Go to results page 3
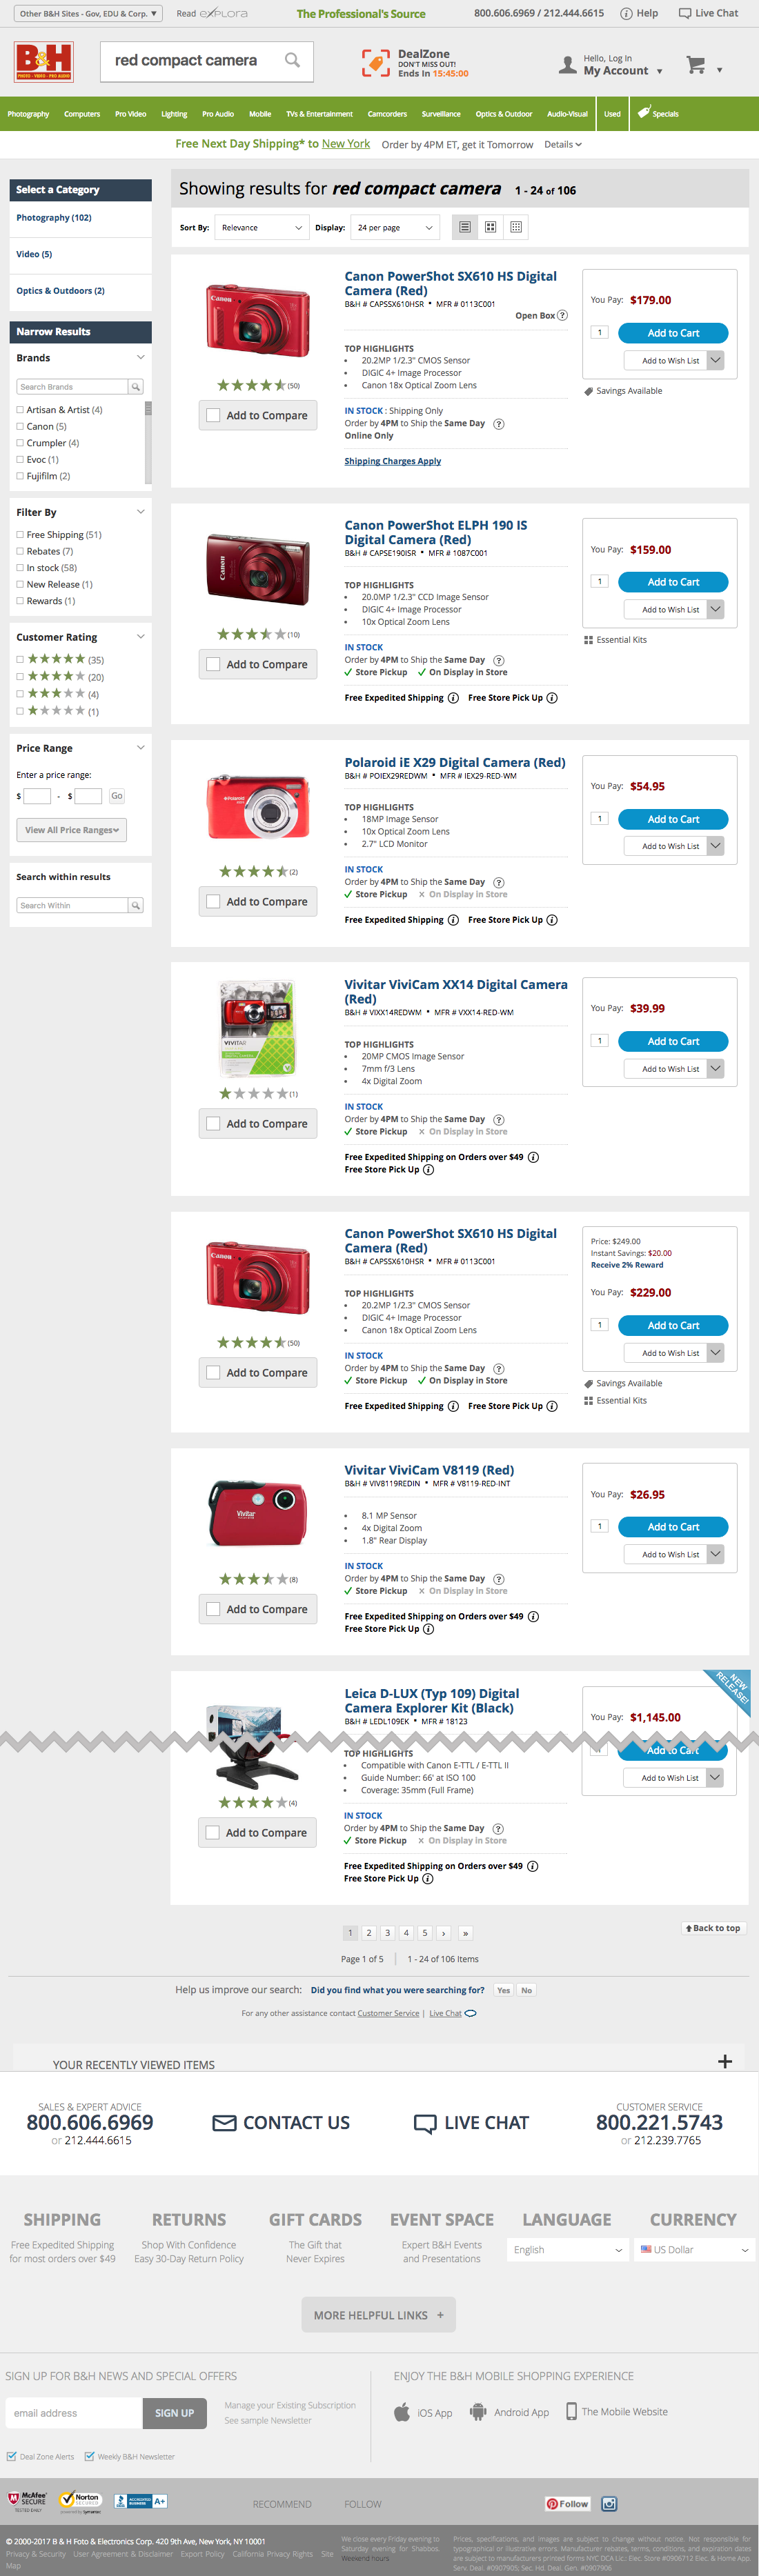The height and width of the screenshot is (2576, 759). pyautogui.click(x=387, y=1932)
